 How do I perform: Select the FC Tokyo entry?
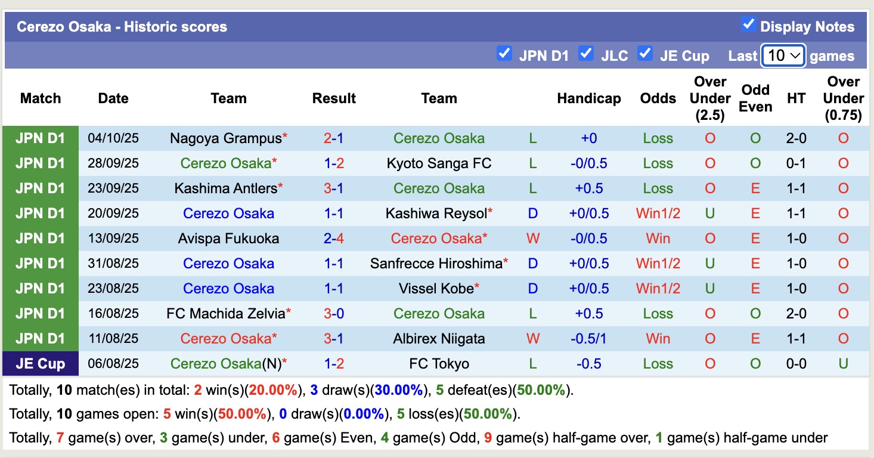(x=439, y=363)
